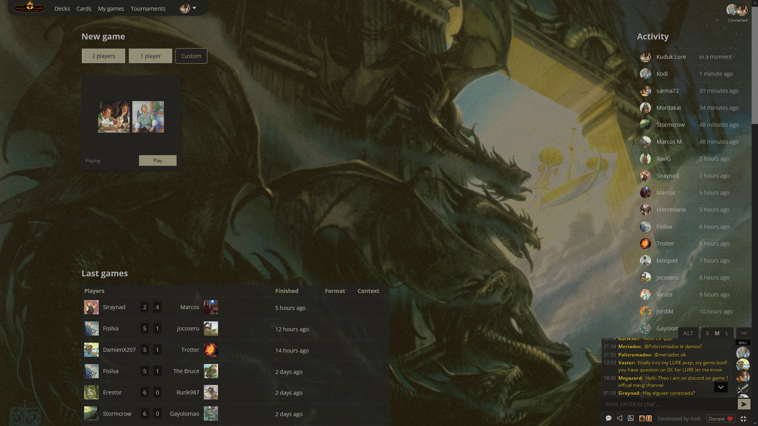Open XaviG's avatar in Activity
This screenshot has height=426, width=758.
click(645, 159)
